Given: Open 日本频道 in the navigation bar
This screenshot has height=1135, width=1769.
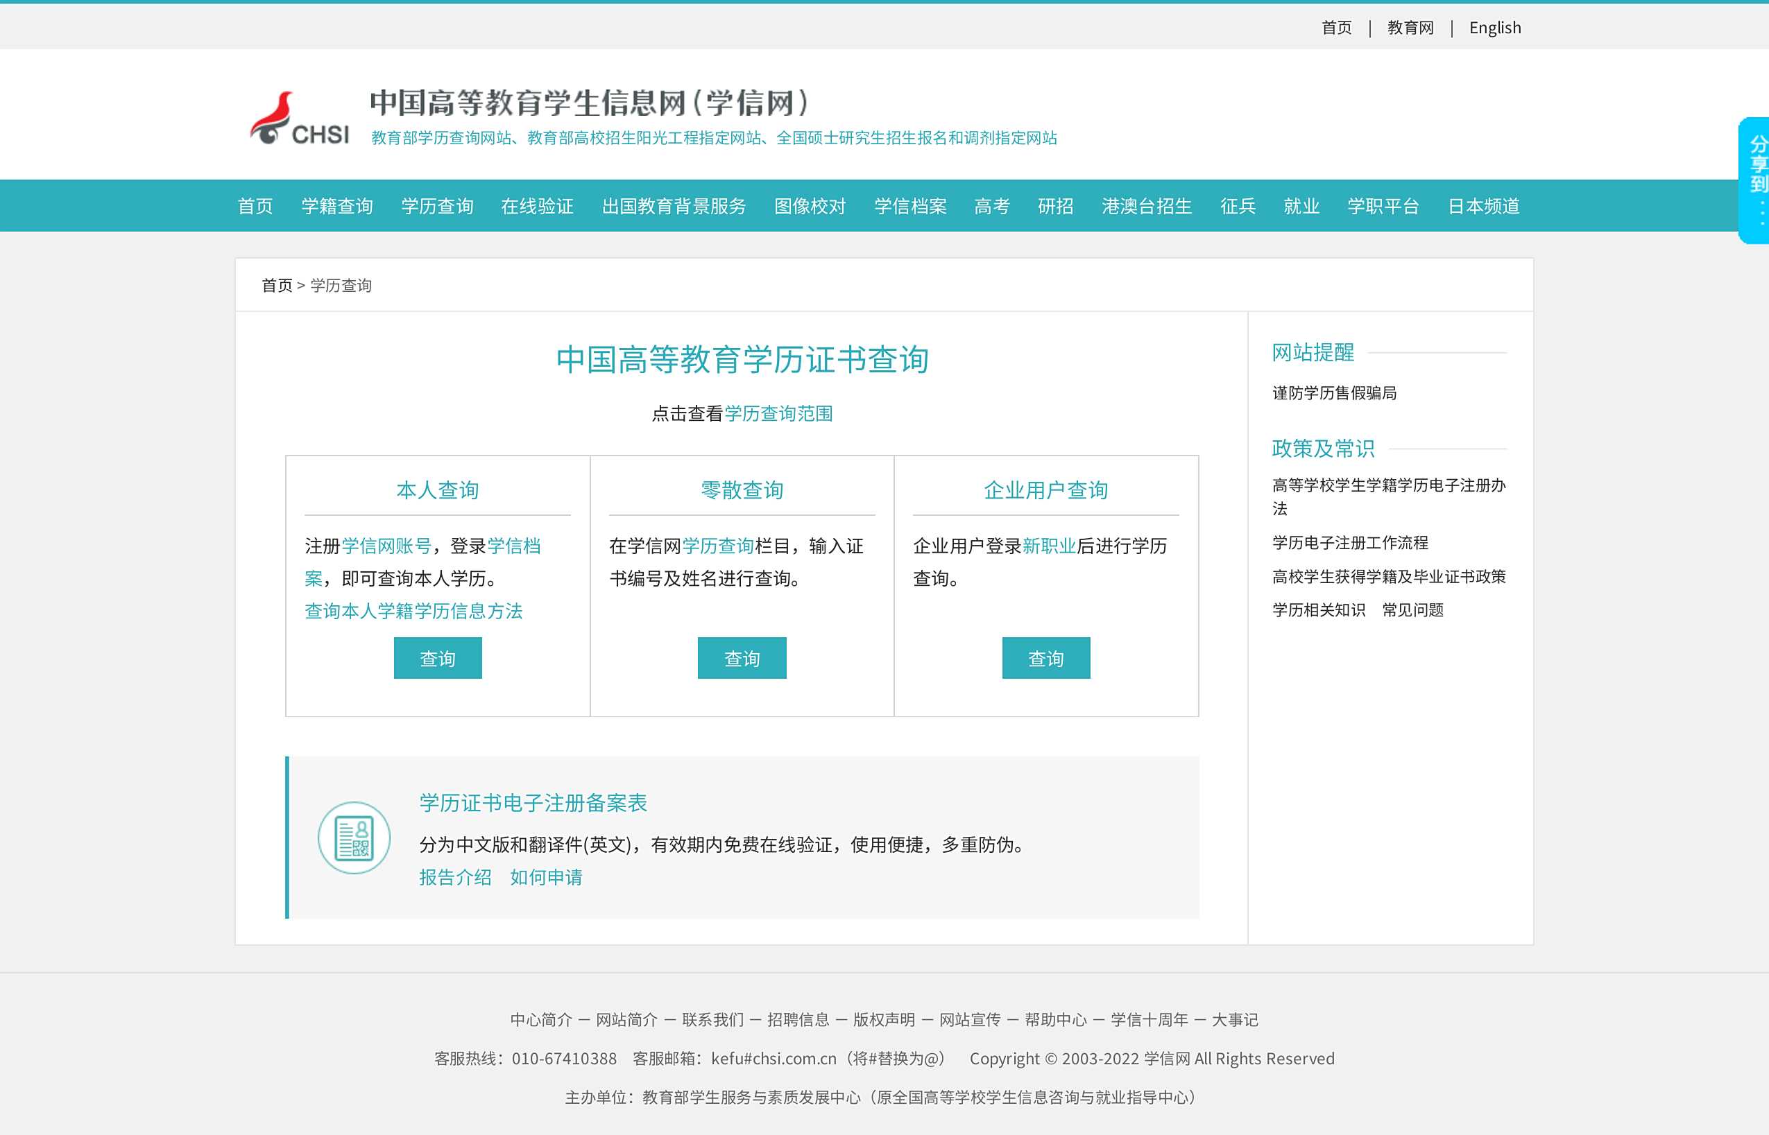Looking at the screenshot, I should (1483, 207).
